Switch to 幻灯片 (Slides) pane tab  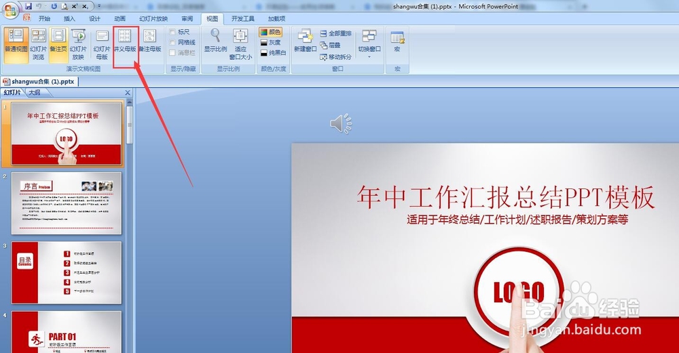point(12,92)
